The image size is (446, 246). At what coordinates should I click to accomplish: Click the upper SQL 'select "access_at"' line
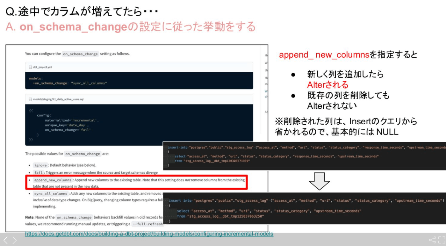(277, 156)
